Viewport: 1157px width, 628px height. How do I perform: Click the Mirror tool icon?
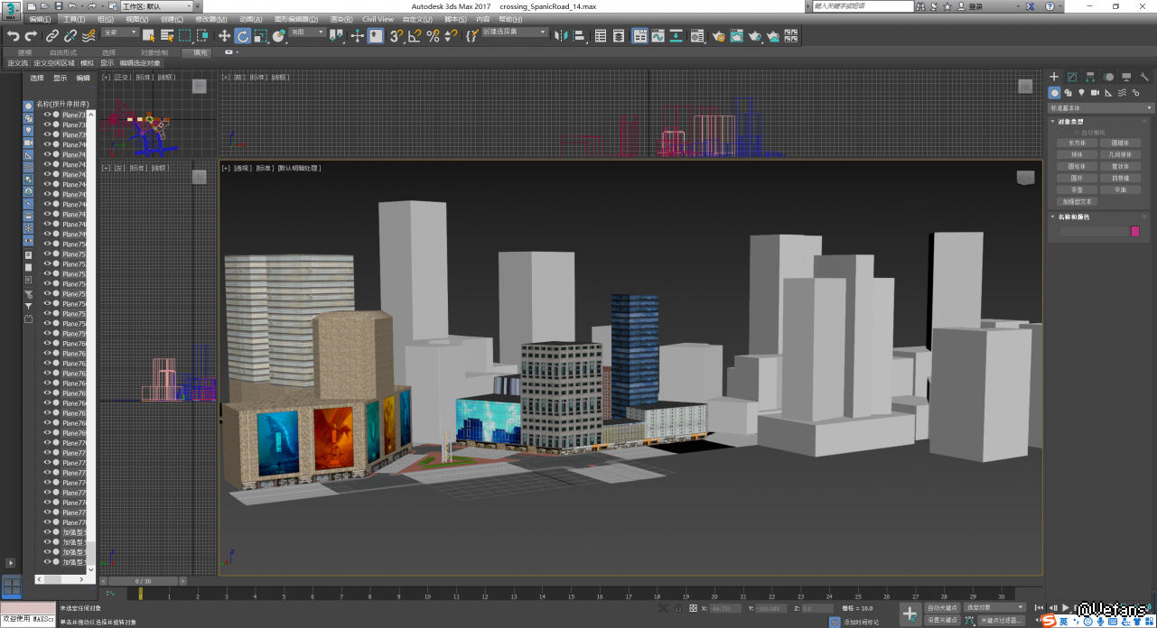coord(561,36)
